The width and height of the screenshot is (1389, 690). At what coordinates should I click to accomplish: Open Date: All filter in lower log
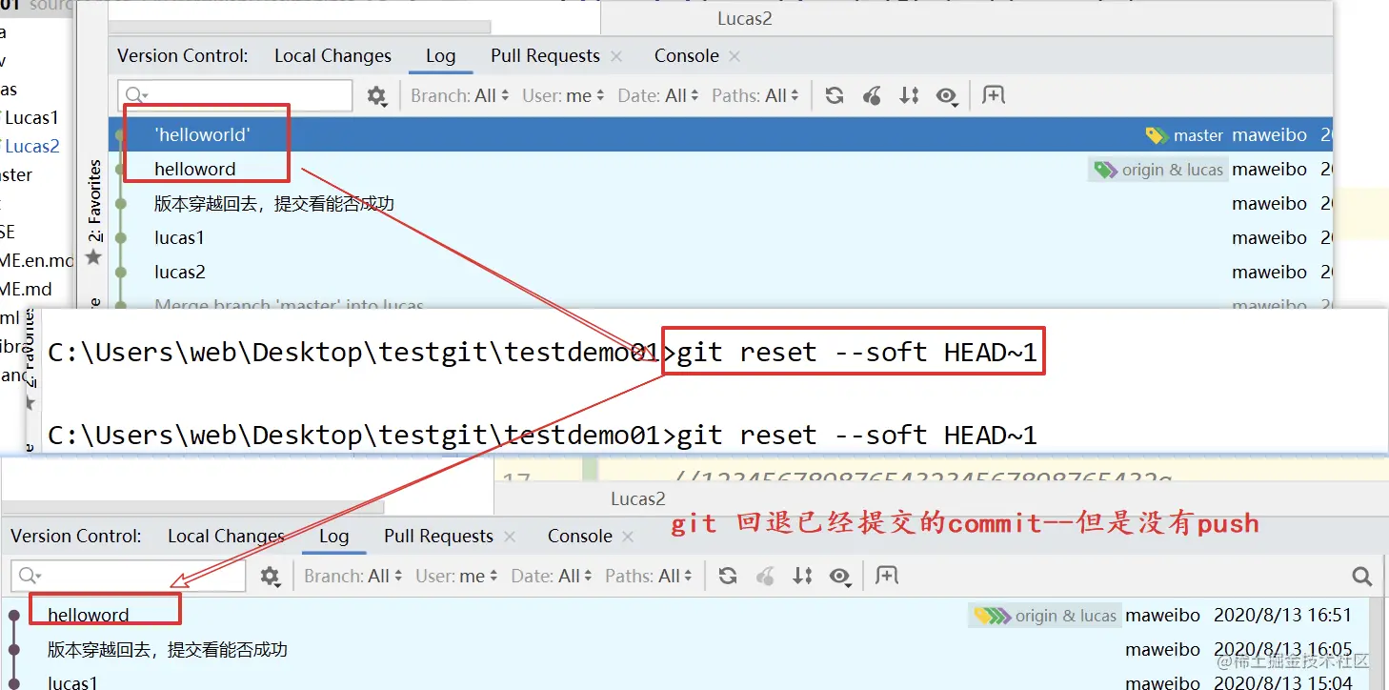point(553,576)
